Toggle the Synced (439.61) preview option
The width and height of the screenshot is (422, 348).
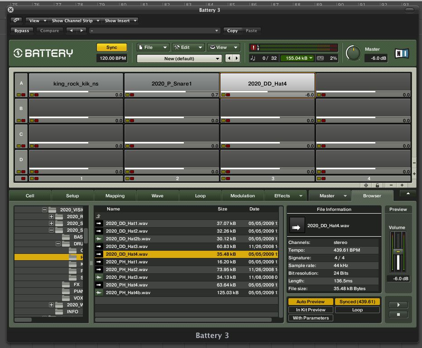(x=357, y=301)
